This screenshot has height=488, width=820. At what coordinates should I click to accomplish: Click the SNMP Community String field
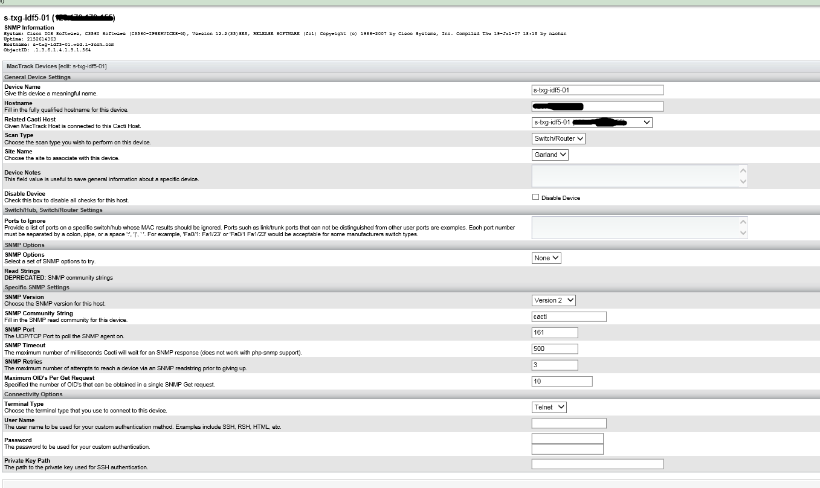(569, 316)
